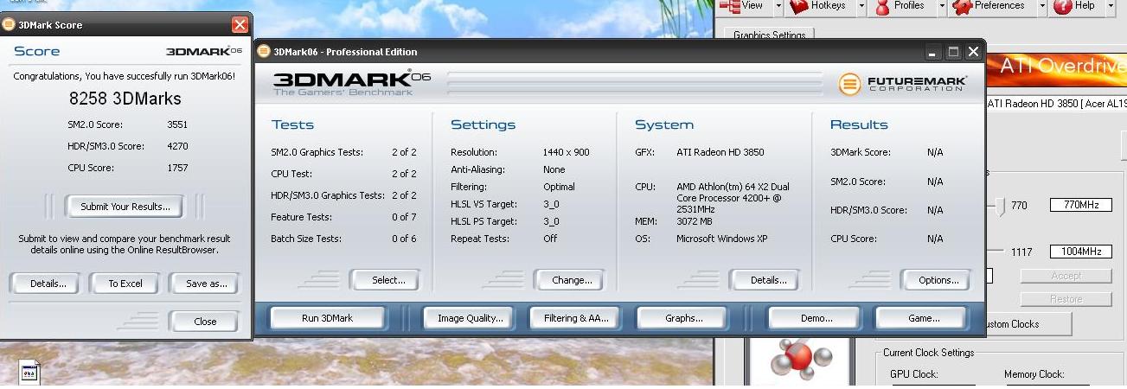Click the 8258 3DMarks score text

[125, 99]
